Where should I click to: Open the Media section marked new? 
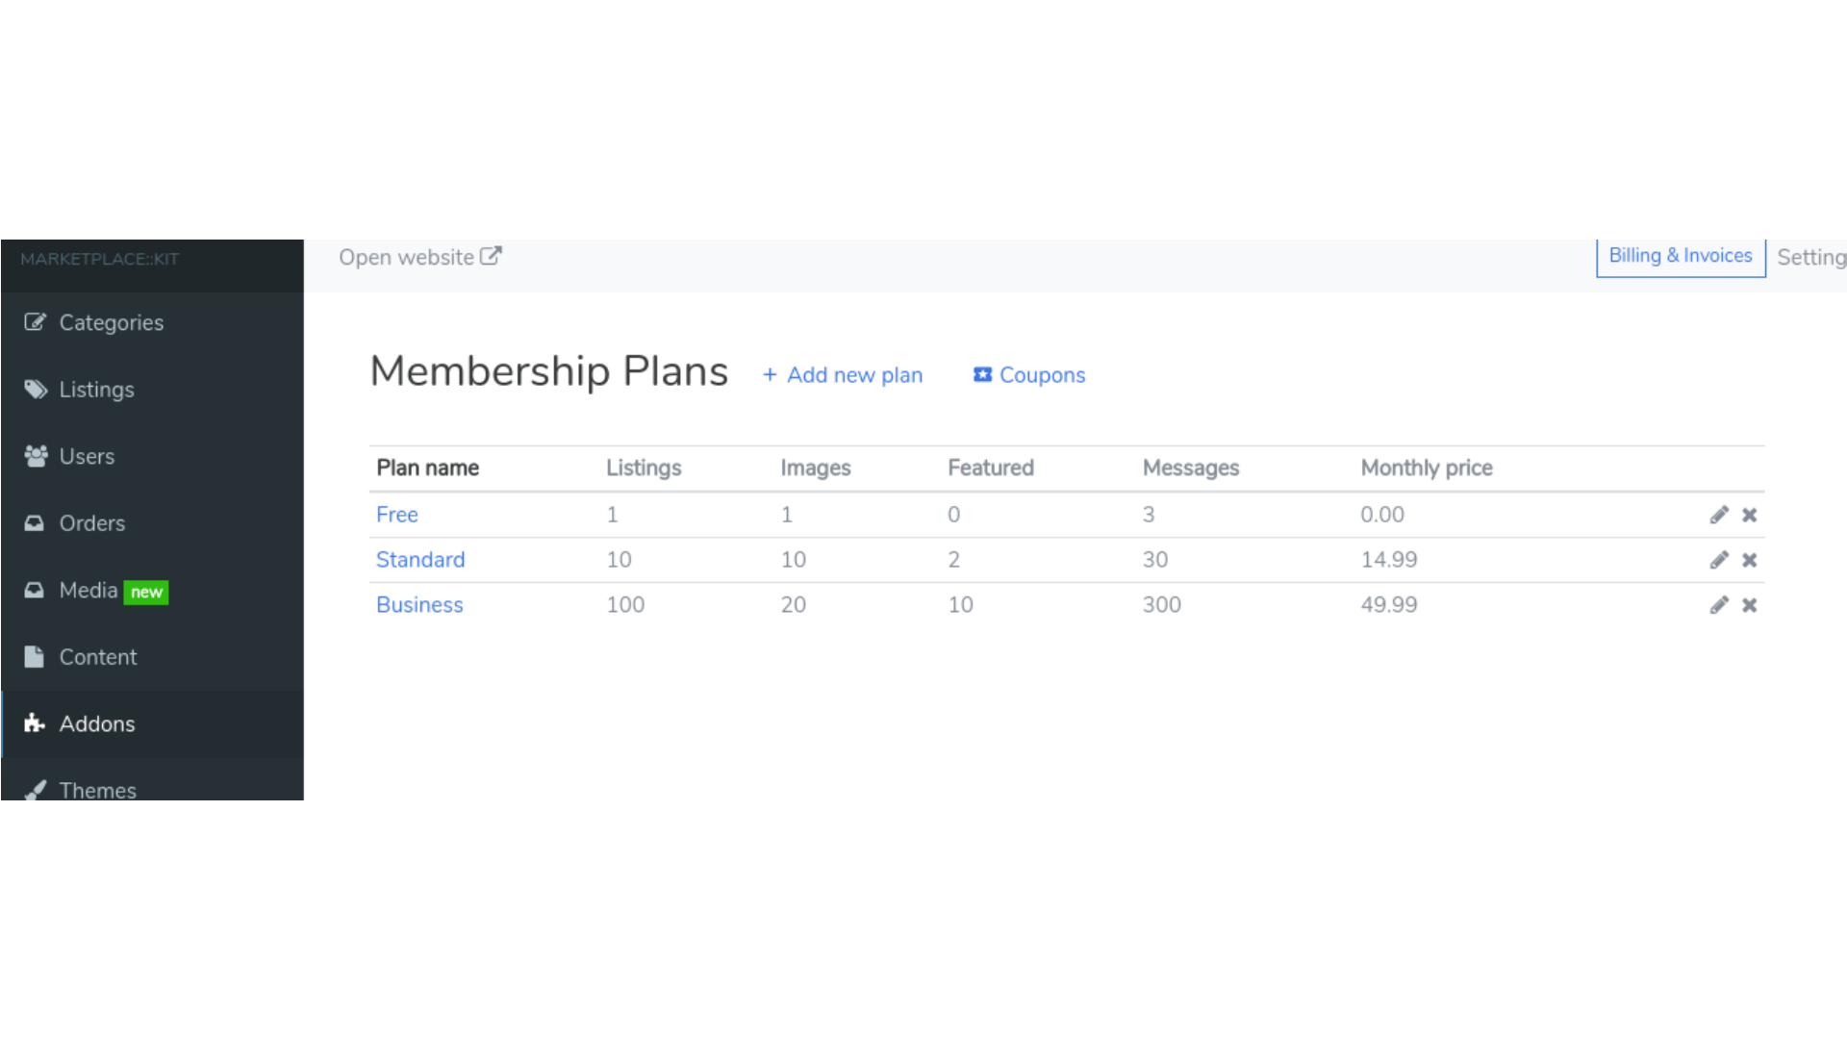[x=89, y=590]
